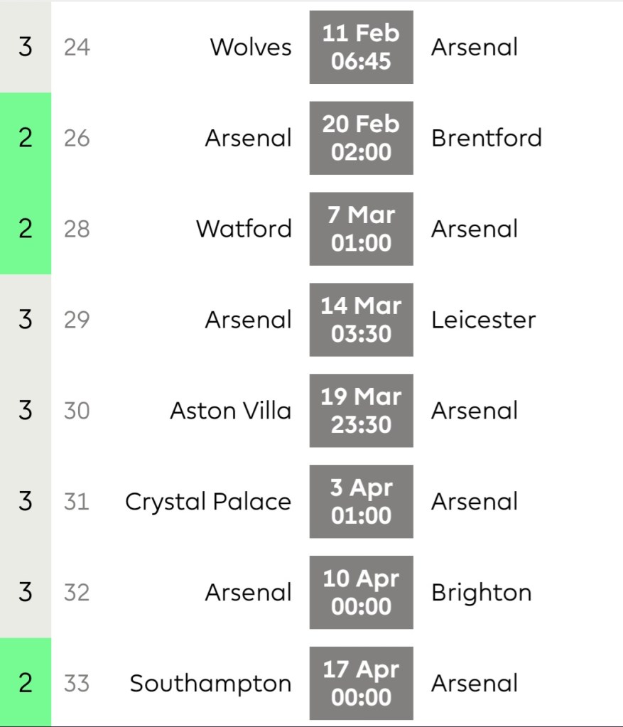The image size is (623, 727).
Task: Click the 11 Feb 06:45 kickoff box
Action: click(x=361, y=47)
